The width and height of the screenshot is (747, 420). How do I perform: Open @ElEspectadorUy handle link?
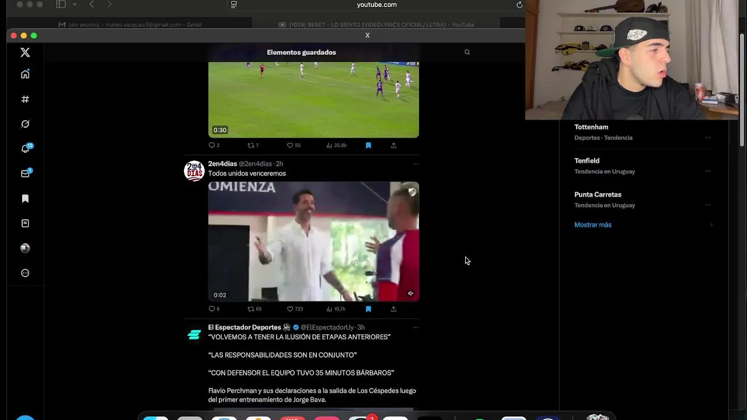coord(327,327)
